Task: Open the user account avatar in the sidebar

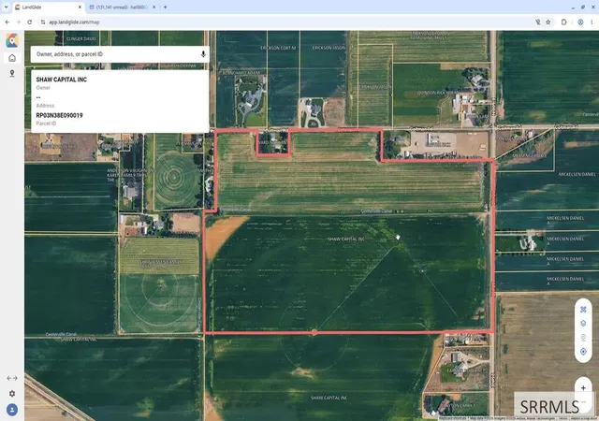Action: 12,410
